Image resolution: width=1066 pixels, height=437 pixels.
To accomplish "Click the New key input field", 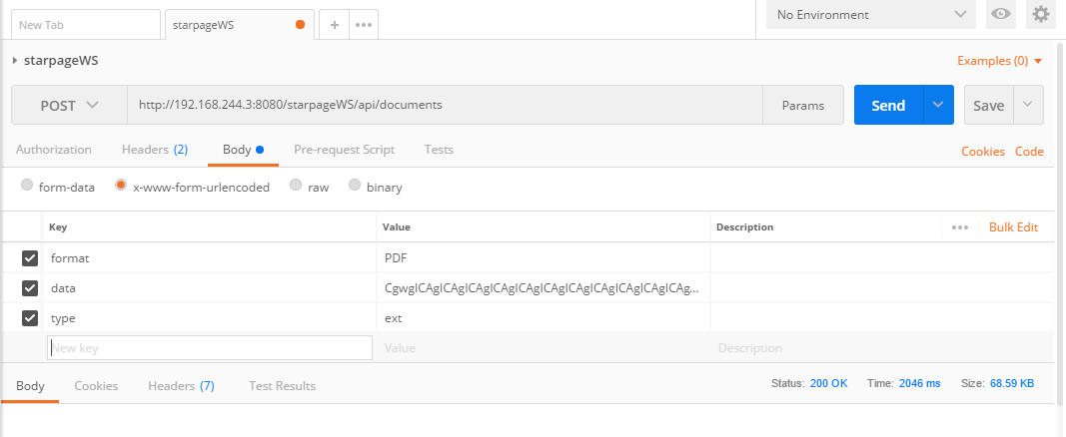I will [x=209, y=348].
